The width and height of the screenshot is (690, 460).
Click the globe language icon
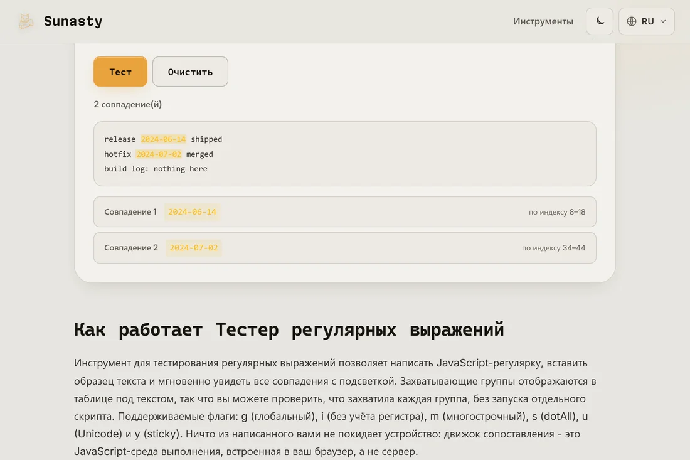632,21
